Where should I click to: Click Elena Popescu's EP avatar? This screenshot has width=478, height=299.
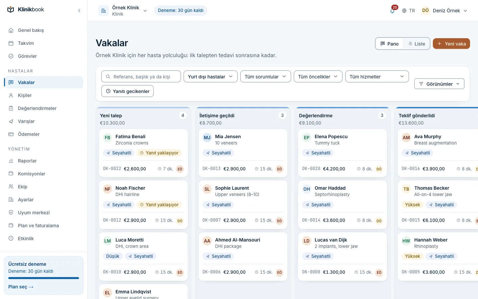pyautogui.click(x=307, y=138)
